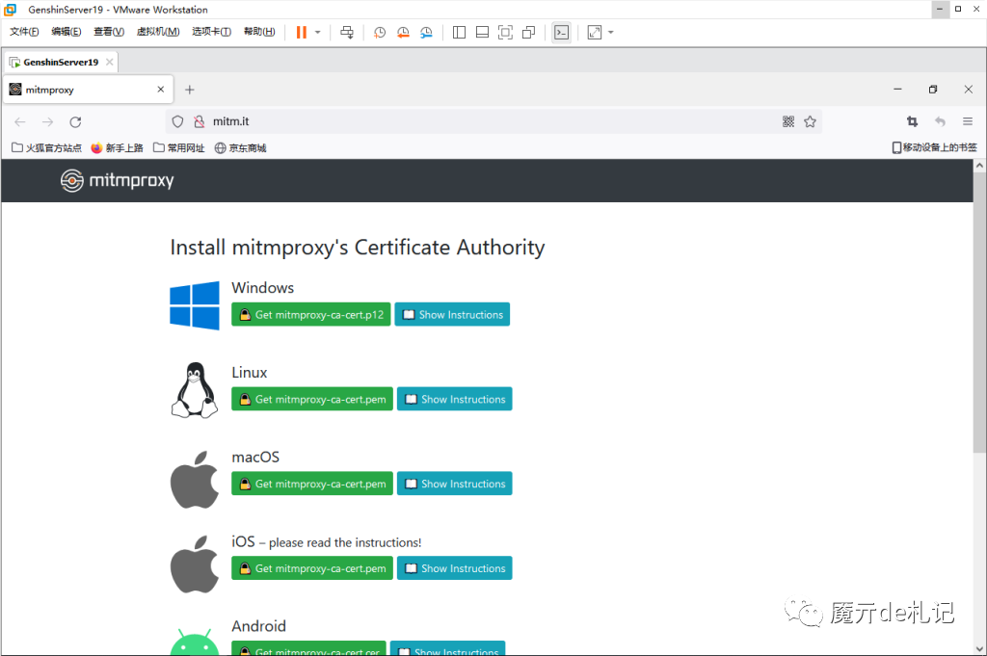987x656 pixels.
Task: Close the mitmproxy browser tab
Action: 161,90
